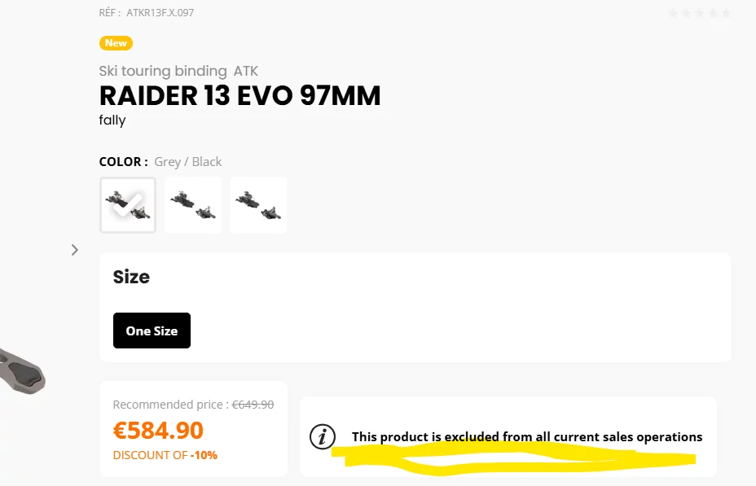This screenshot has height=486, width=756.
Task: Click the €584.90 sale price
Action: (x=158, y=430)
